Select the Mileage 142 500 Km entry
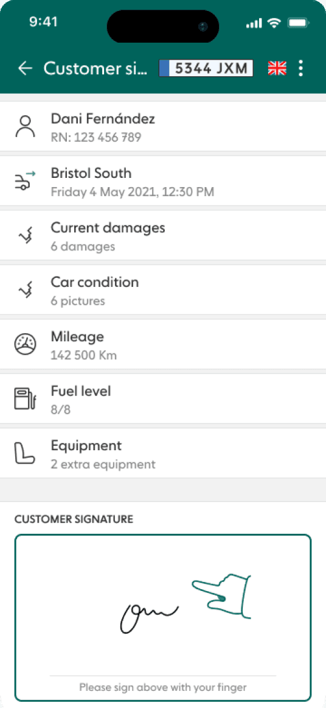The image size is (326, 708). tap(163, 344)
